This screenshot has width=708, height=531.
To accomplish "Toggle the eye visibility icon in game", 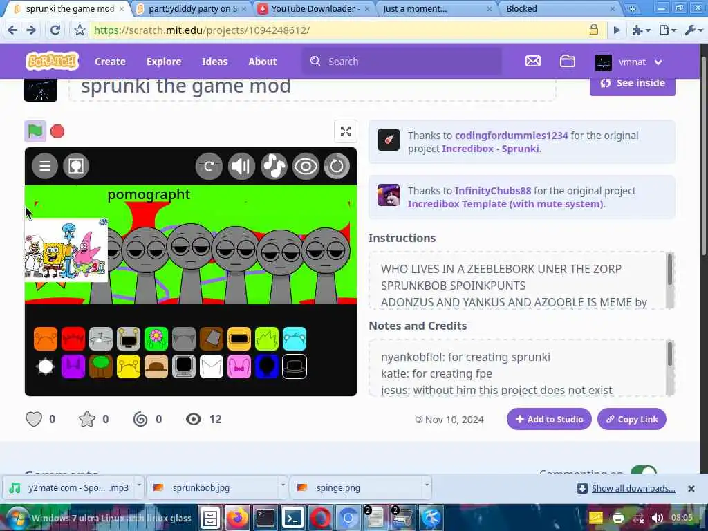I will (x=306, y=166).
